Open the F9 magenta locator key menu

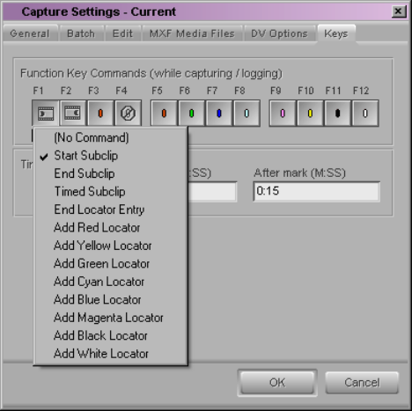pyautogui.click(x=283, y=114)
